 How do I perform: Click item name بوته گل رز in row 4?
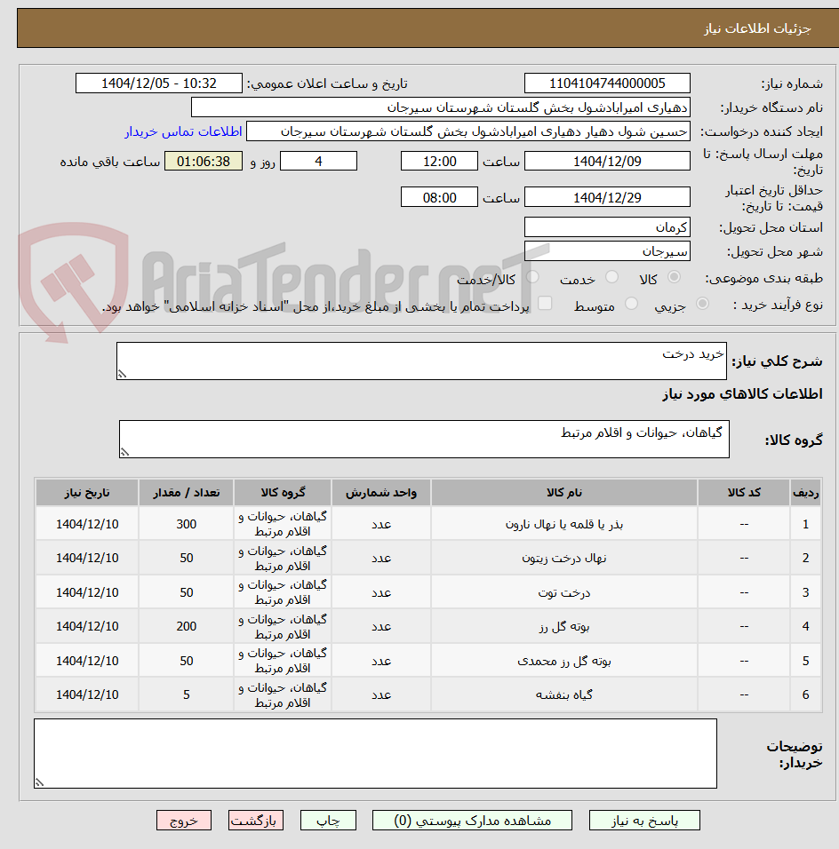click(564, 626)
